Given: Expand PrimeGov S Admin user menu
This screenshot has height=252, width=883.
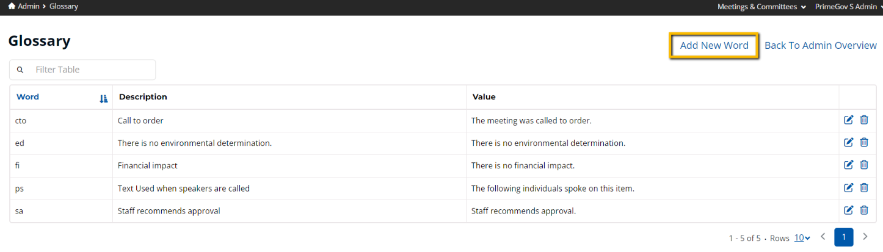Looking at the screenshot, I should point(849,7).
